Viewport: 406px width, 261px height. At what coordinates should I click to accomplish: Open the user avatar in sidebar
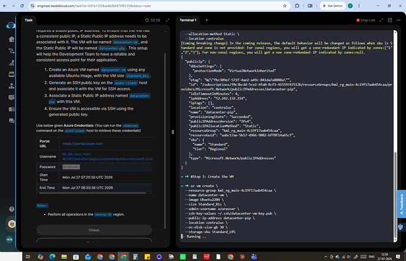pyautogui.click(x=11, y=224)
